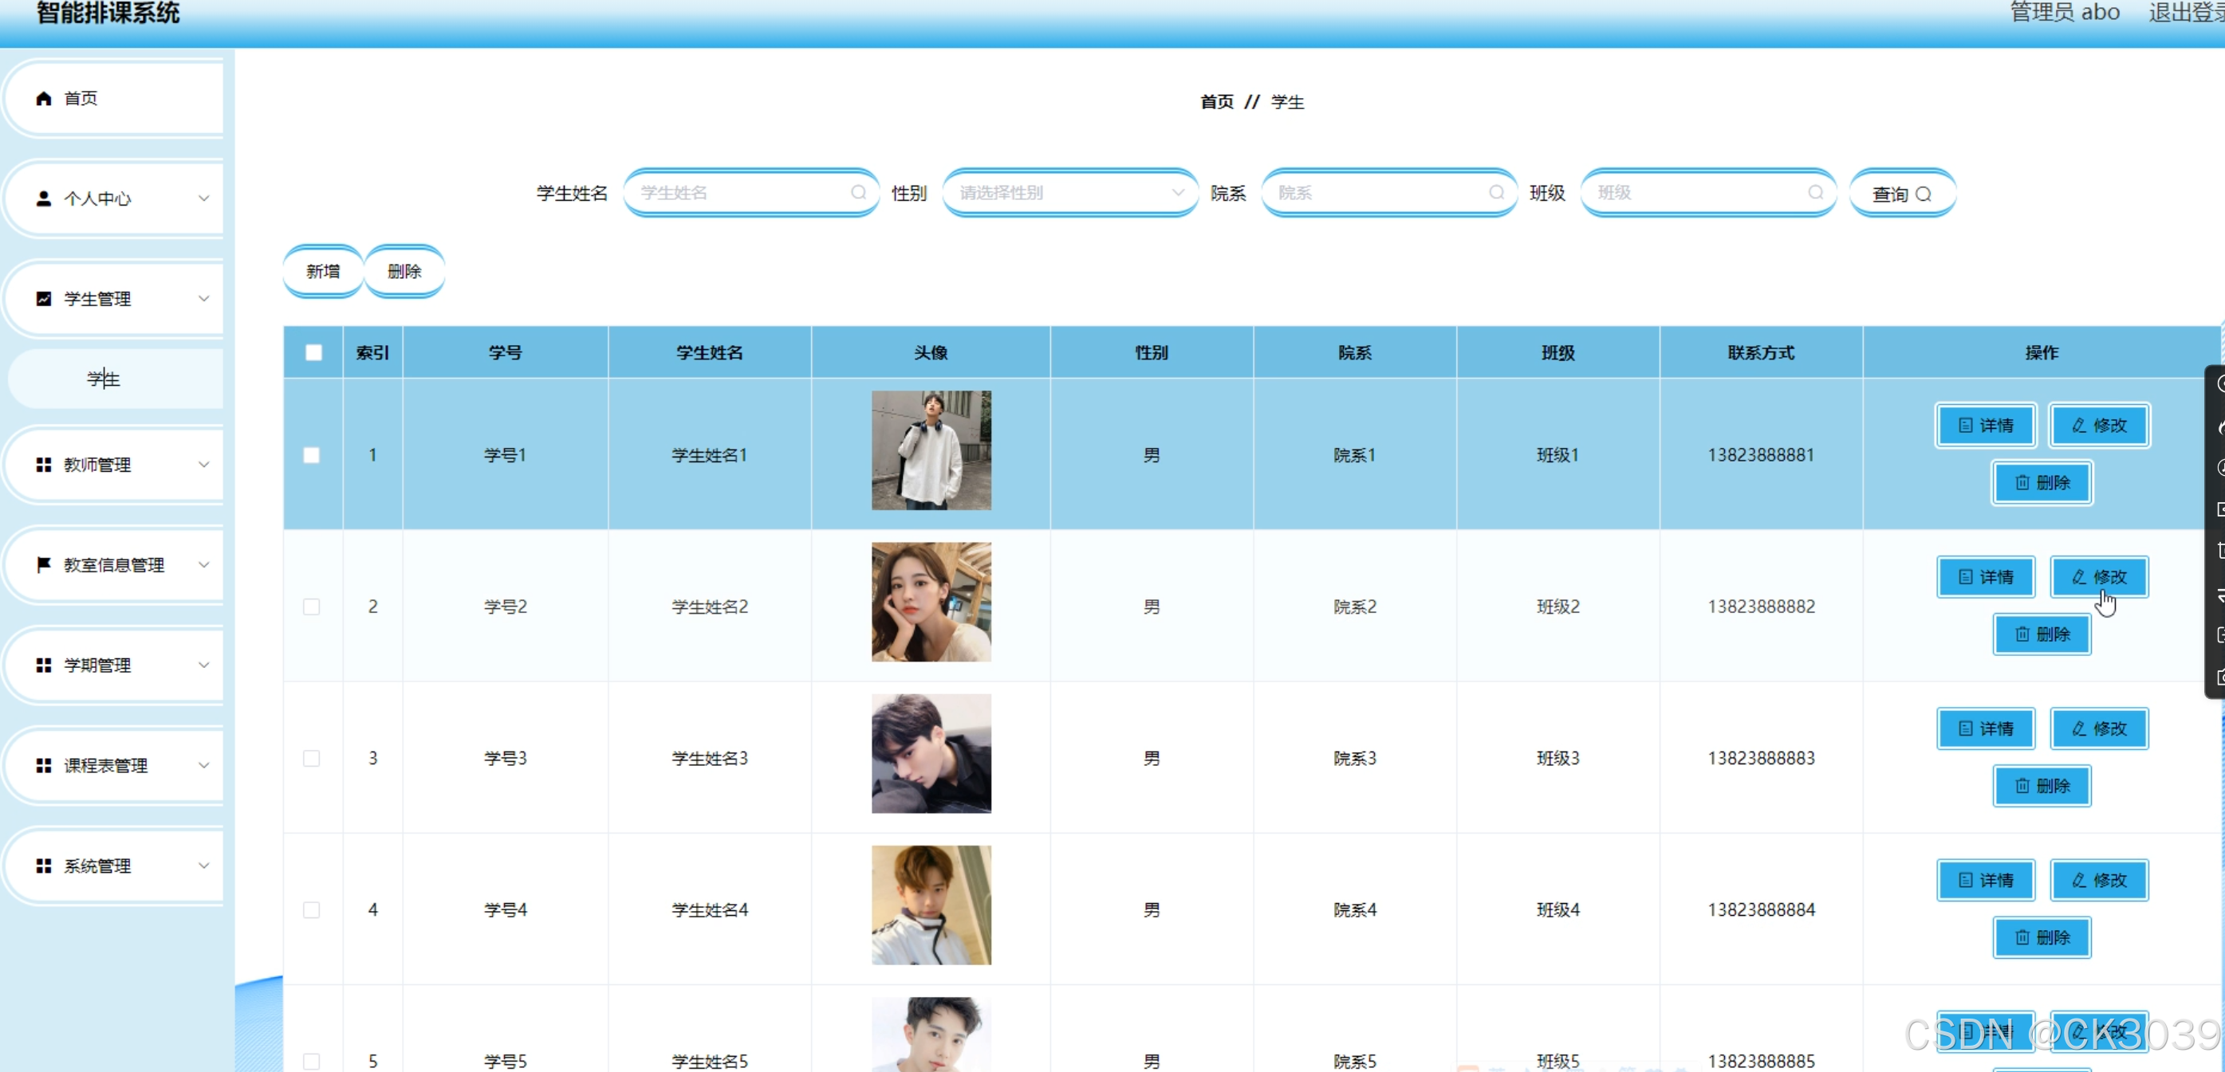Check the checkbox for row 学号3
Image resolution: width=2225 pixels, height=1072 pixels.
point(312,758)
